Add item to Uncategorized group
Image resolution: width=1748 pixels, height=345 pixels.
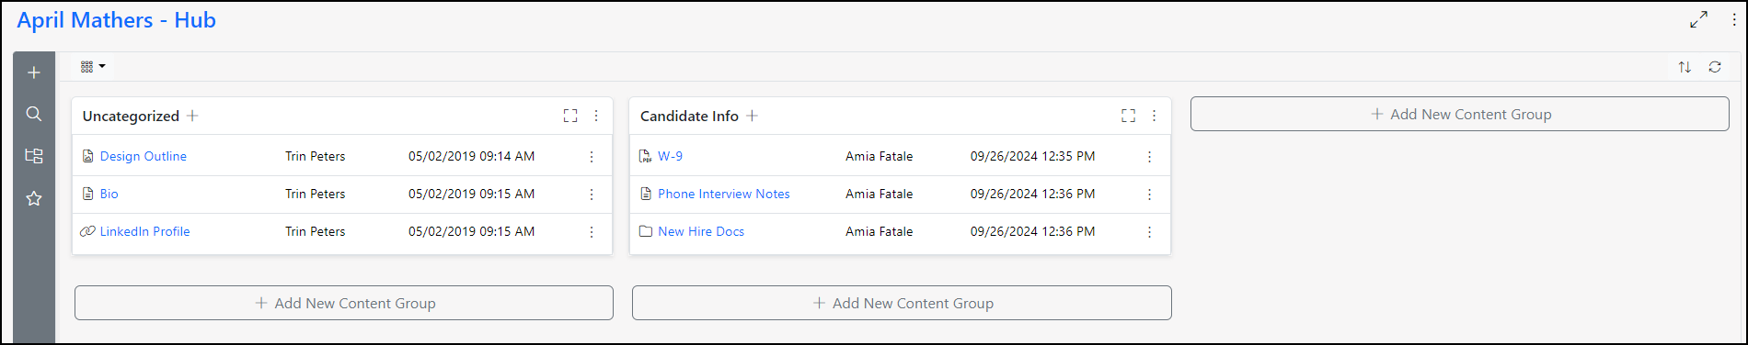[192, 116]
